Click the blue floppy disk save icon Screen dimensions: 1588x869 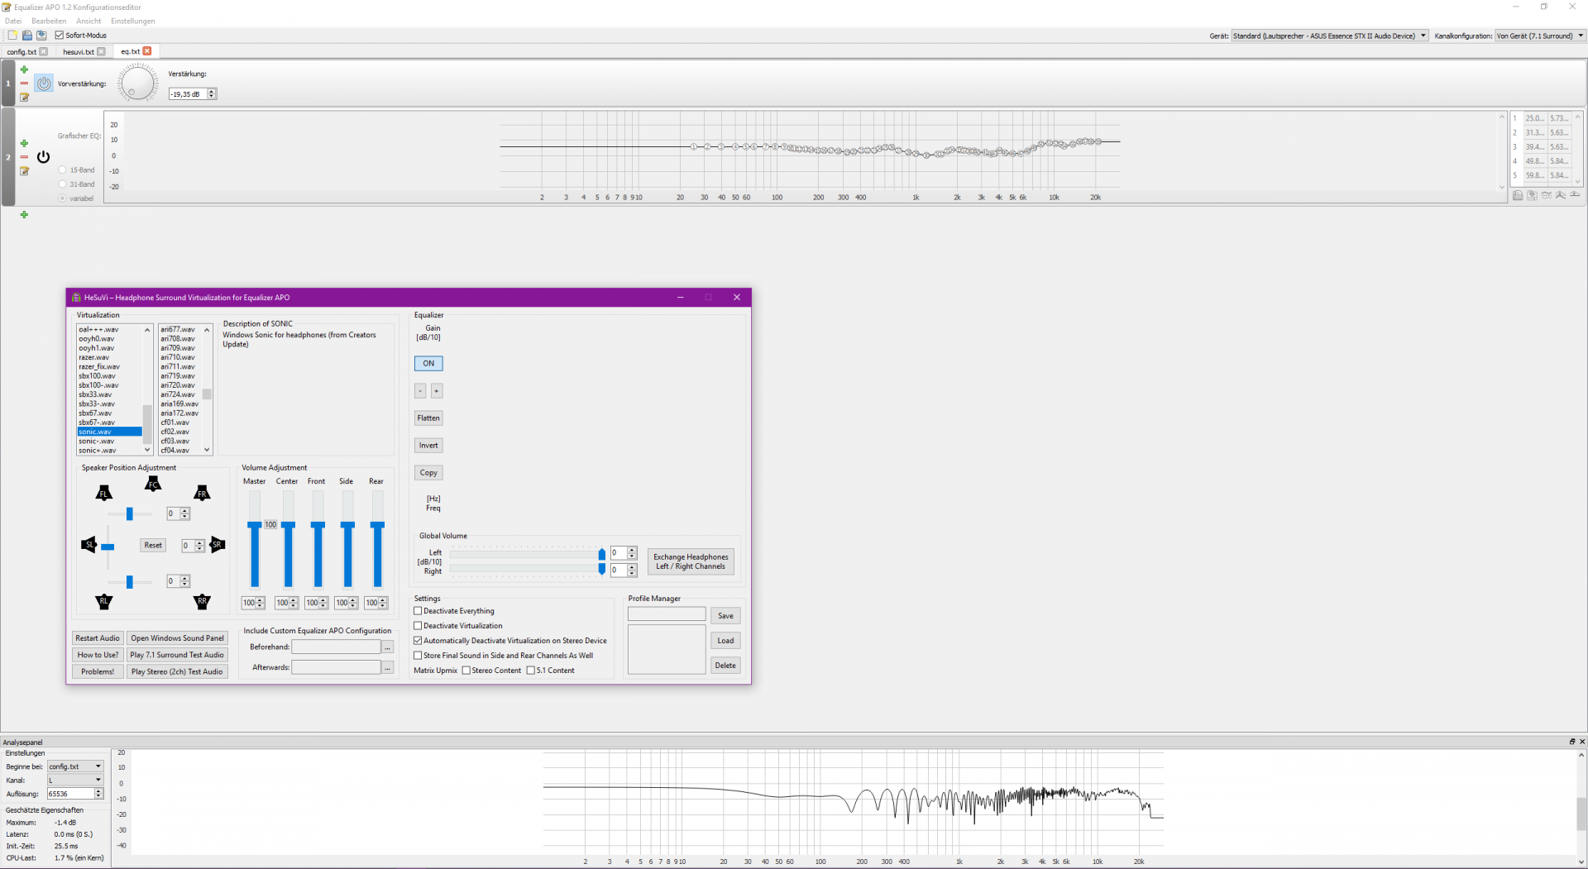pyautogui.click(x=27, y=36)
